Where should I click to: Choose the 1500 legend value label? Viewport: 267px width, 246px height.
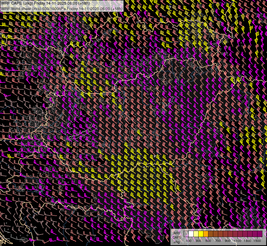coord(257,241)
